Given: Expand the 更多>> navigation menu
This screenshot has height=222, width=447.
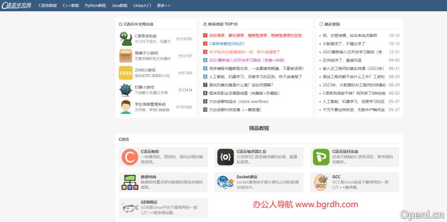Looking at the screenshot, I should pyautogui.click(x=164, y=5).
